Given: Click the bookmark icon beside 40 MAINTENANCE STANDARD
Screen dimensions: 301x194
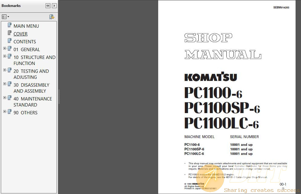Looking at the screenshot, I should (x=10, y=98).
